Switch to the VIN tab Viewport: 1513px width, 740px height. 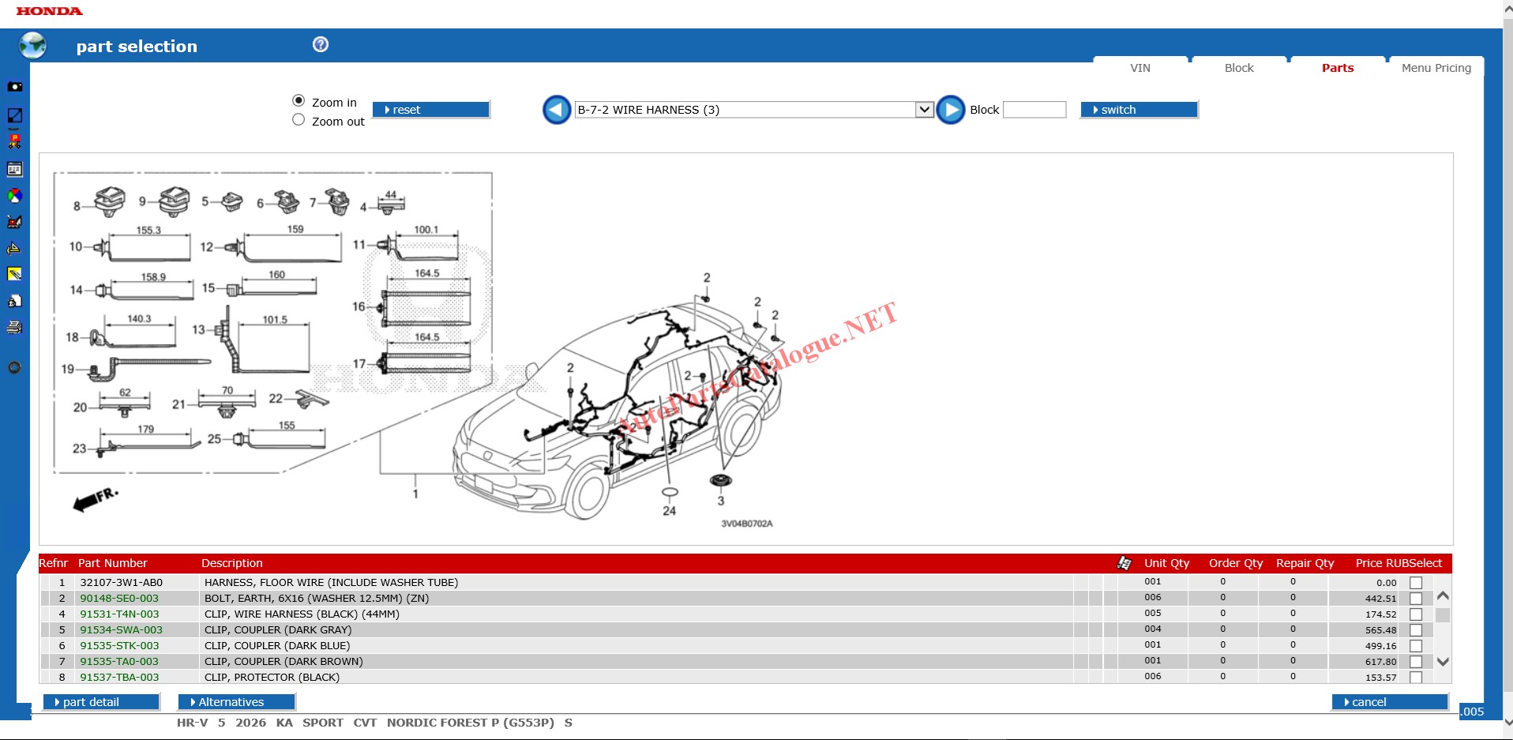click(x=1140, y=68)
